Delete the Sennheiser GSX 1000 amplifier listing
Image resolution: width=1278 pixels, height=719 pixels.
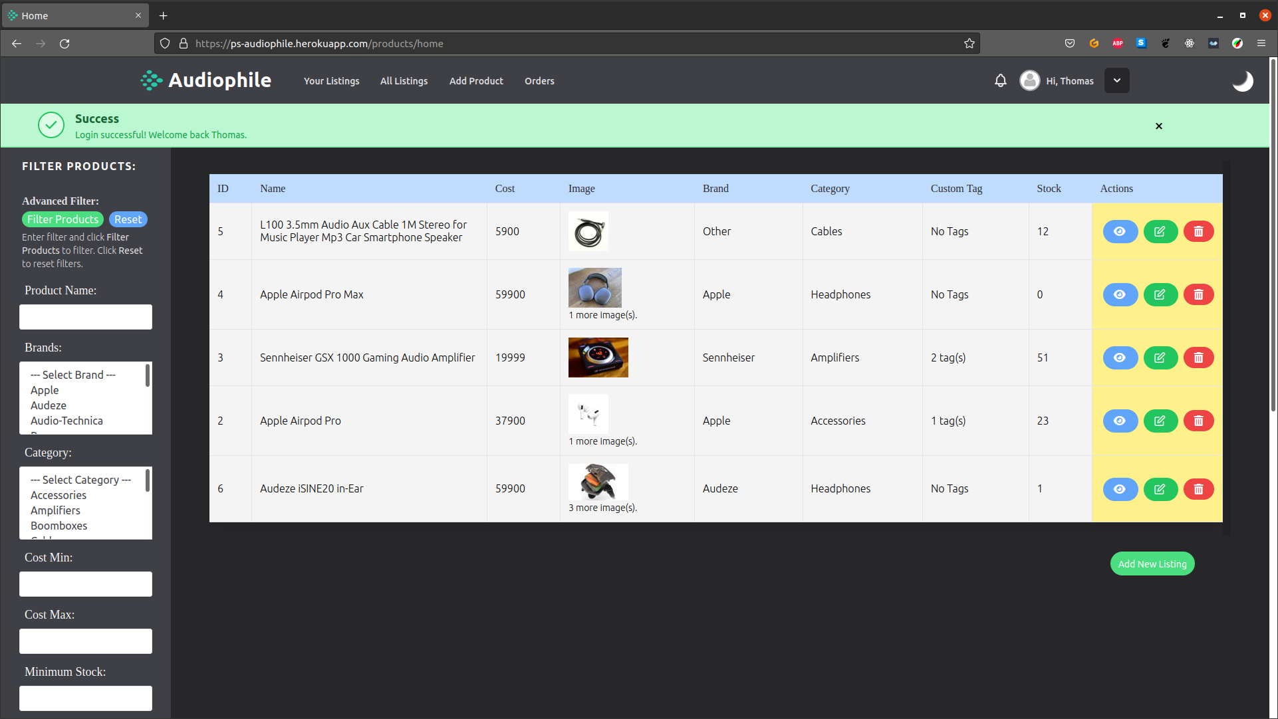point(1199,358)
